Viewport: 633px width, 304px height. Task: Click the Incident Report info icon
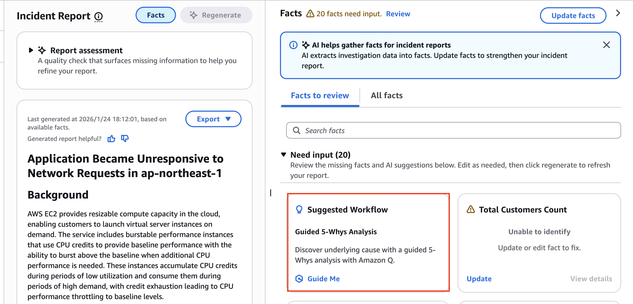pos(99,16)
